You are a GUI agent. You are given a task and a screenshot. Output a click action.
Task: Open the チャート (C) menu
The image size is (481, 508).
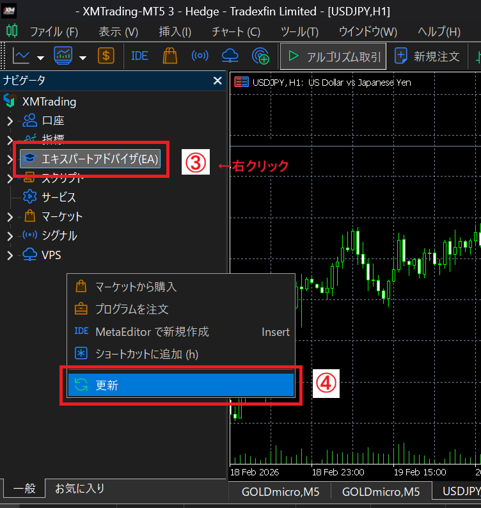[x=235, y=31]
